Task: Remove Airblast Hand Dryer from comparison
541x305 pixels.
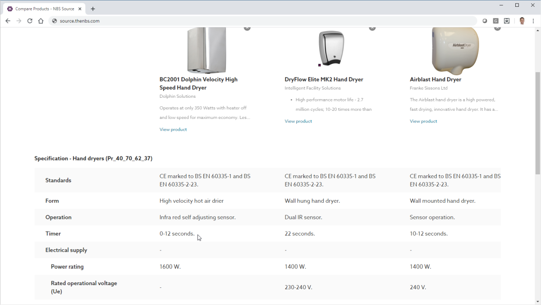Action: click(497, 28)
